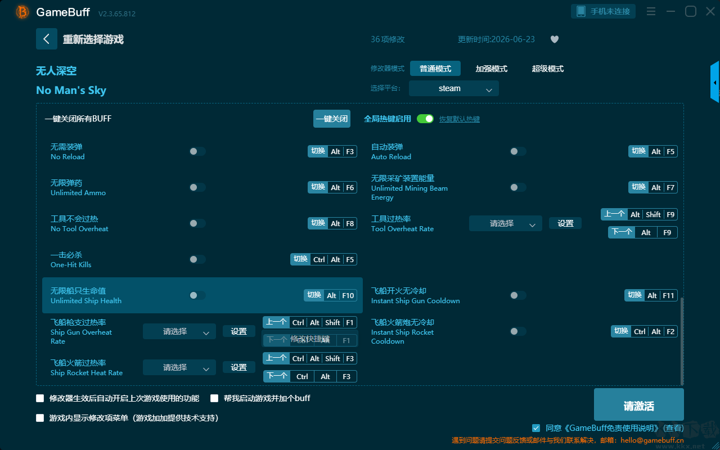720x450 pixels.
Task: Enable the No Reload toggle
Action: pos(197,151)
